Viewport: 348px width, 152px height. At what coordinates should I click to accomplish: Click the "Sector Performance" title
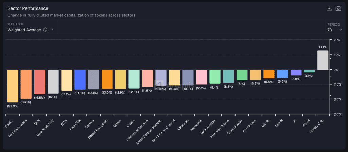tap(28, 8)
